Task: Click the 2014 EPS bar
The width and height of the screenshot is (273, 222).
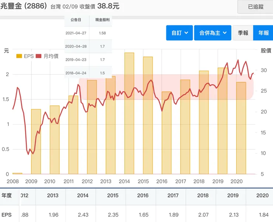Action: (129, 113)
